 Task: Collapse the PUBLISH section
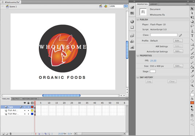click(x=138, y=20)
